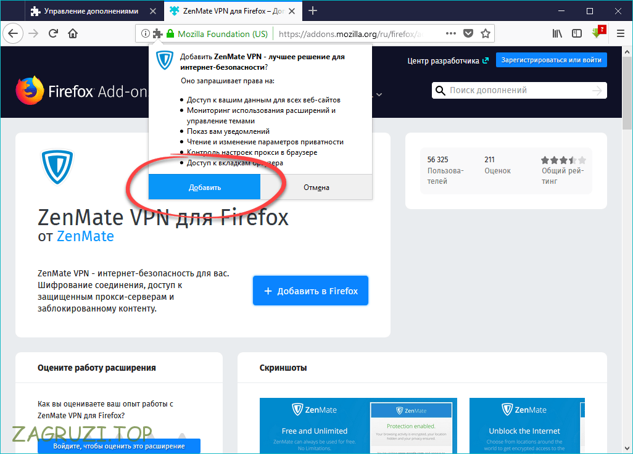Click Отмена in the permission popup
Screen dimensions: 633x454
click(x=316, y=188)
